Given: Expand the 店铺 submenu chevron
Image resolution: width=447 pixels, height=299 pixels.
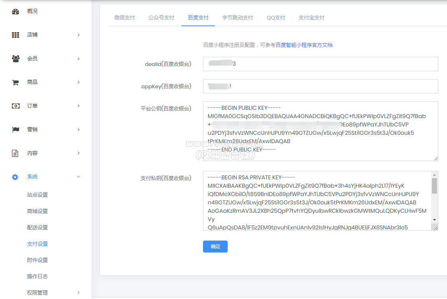Looking at the screenshot, I should 79,35.
